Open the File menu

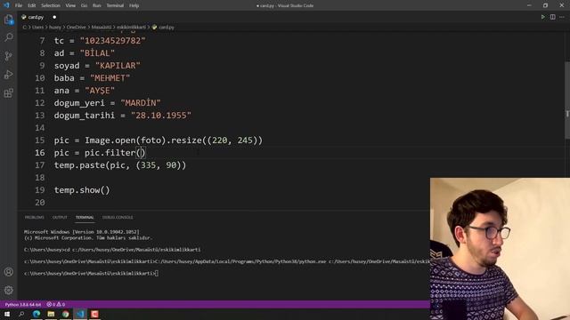click(x=19, y=5)
